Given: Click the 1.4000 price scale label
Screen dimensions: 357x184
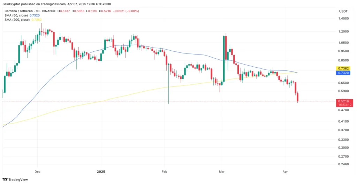Looking at the screenshot, I should tap(343, 18).
